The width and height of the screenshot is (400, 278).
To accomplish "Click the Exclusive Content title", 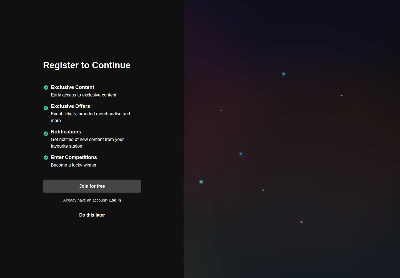I will point(72,87).
